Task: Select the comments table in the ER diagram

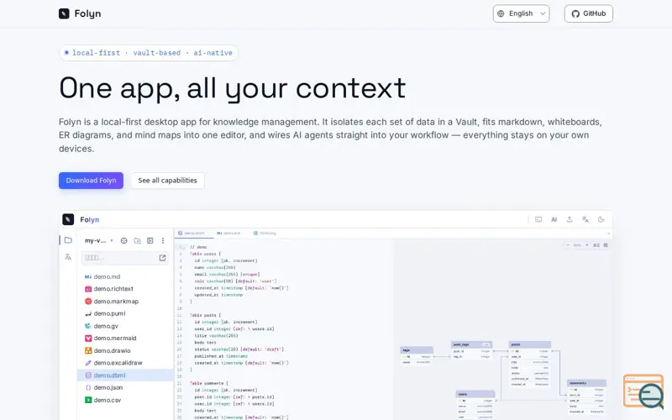Action: pos(586,396)
